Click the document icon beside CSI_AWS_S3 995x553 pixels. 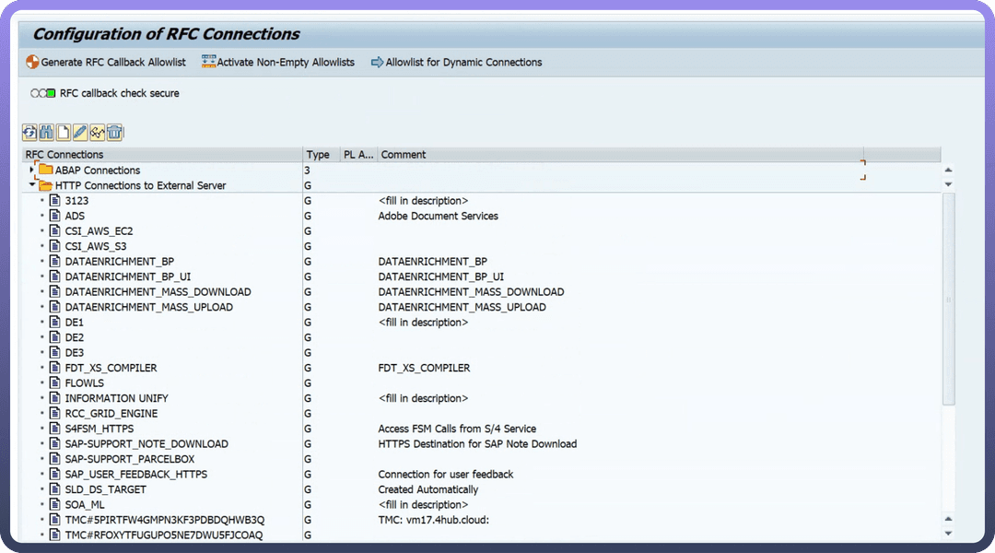point(54,246)
